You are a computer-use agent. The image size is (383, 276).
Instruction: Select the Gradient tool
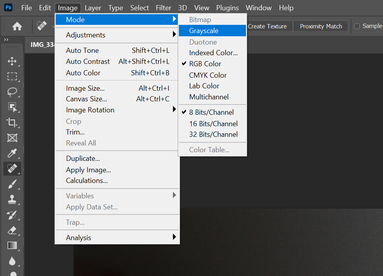(12, 246)
